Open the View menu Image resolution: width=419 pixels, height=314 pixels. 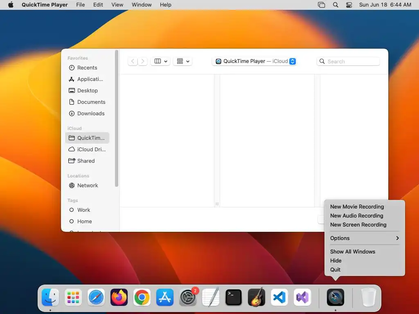click(x=117, y=5)
